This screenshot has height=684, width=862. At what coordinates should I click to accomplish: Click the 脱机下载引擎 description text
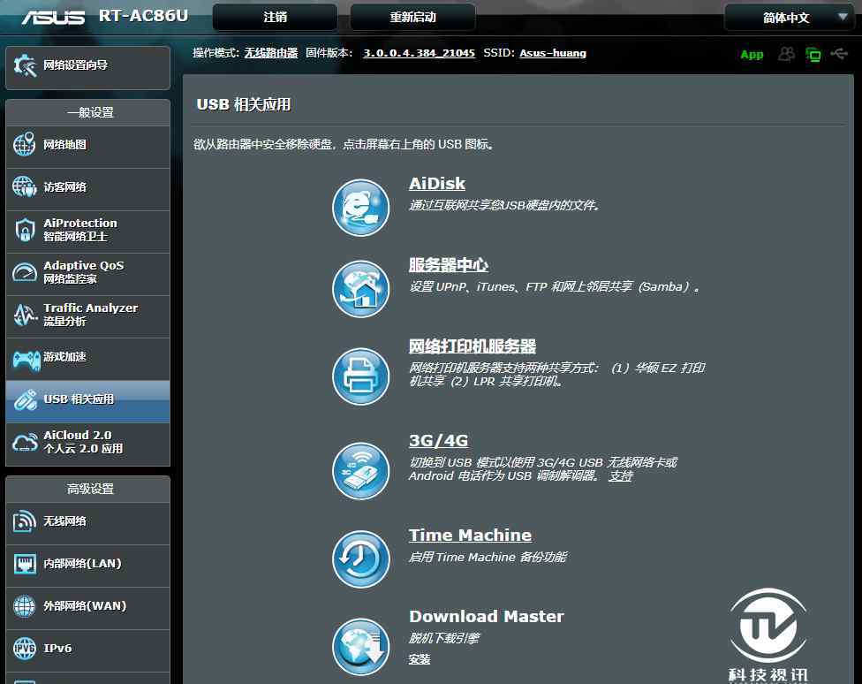[x=444, y=638]
